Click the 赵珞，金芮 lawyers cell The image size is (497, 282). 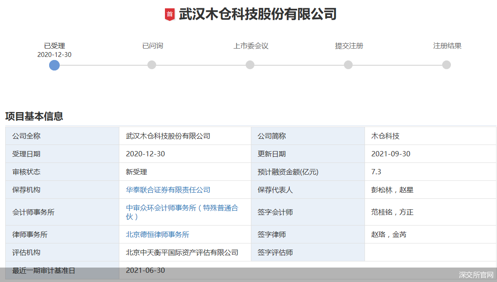[x=430, y=235]
